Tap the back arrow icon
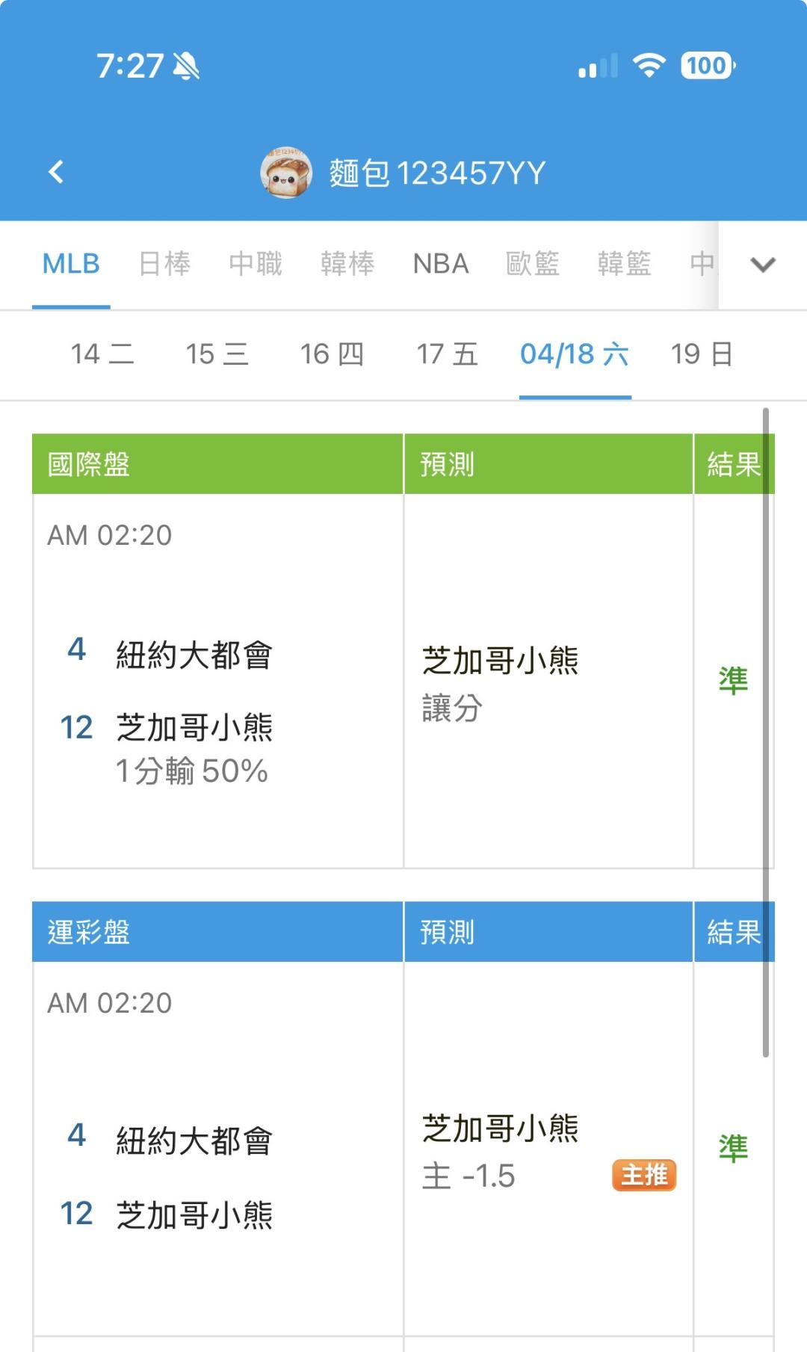 56,173
